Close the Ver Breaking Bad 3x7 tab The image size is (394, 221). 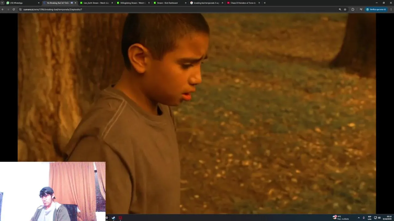point(75,3)
